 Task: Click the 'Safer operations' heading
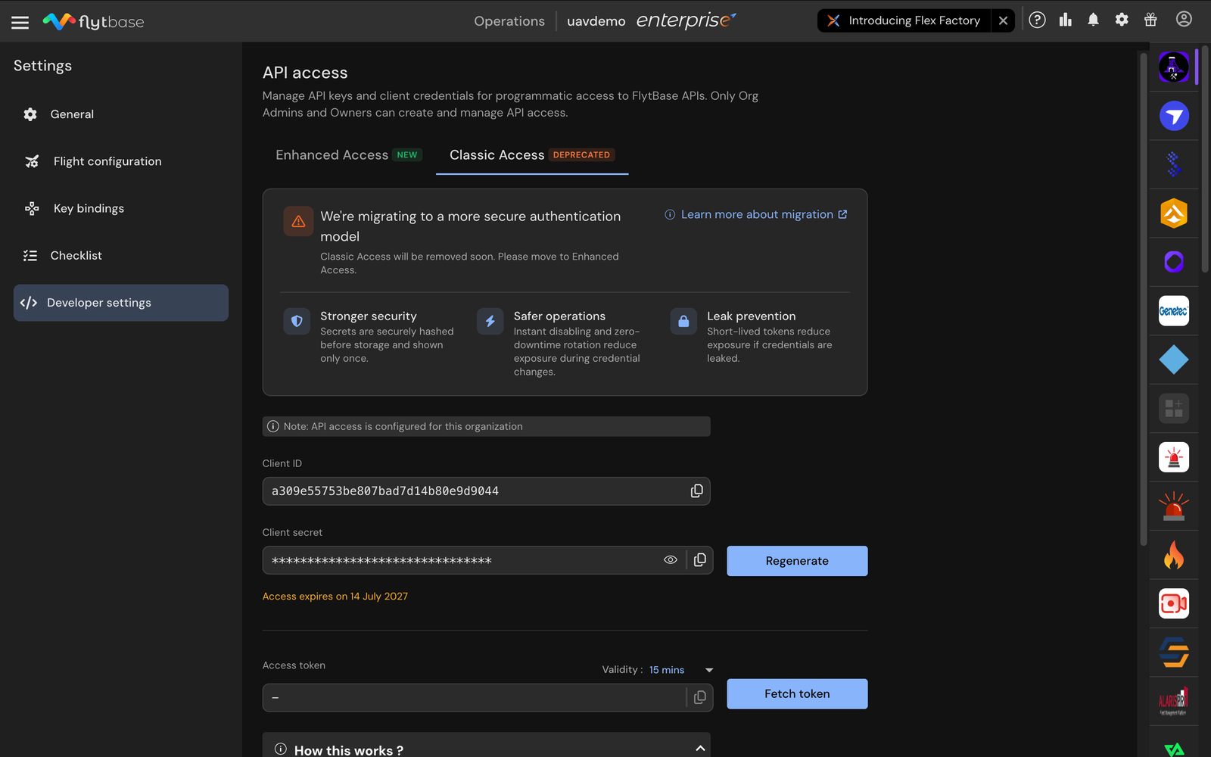tap(559, 316)
